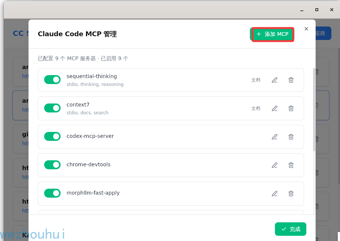This screenshot has width=340, height=241.
Task: Delete the codex-mcp-server entry
Action: (291, 137)
